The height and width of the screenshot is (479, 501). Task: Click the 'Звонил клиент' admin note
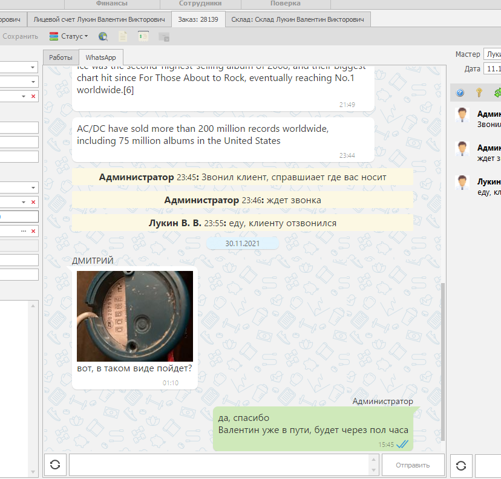click(x=243, y=177)
